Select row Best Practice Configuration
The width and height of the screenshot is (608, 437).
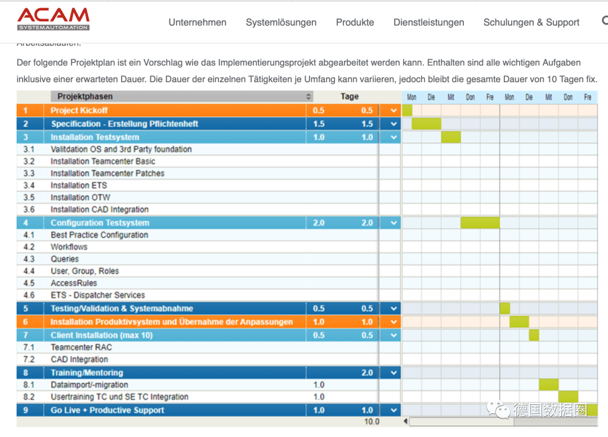coord(209,235)
